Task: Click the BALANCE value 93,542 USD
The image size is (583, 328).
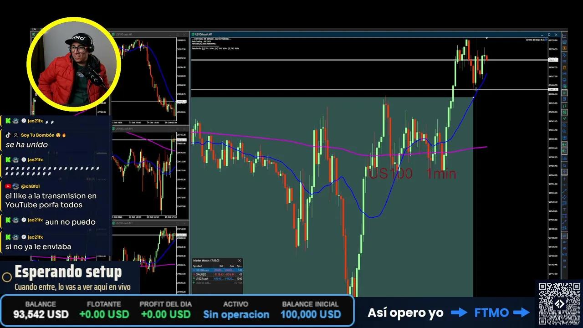Action: (41, 314)
